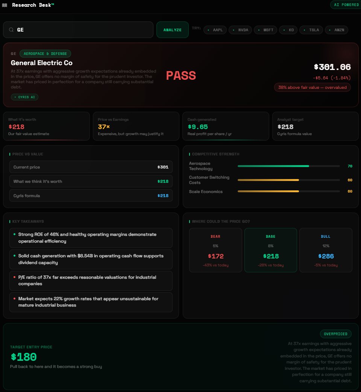Viewport: 361px width, 392px height.
Task: Click the TARGET ENTRY PRICE label
Action: (x=31, y=347)
